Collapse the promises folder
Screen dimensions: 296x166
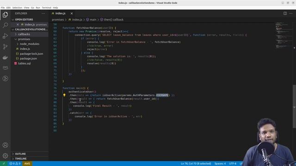coord(30,39)
